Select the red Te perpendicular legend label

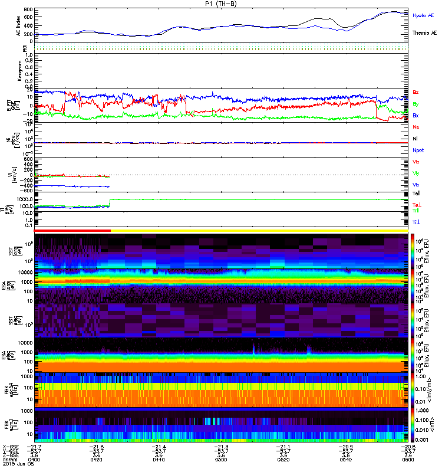coord(417,205)
